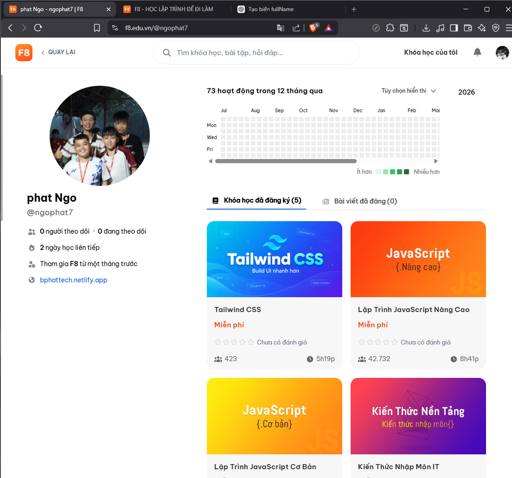Open JavaScript Cơ bản course thumbnail

pos(275,416)
